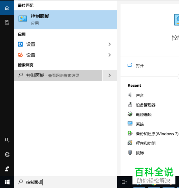The image size is (179, 188).
Task: Select the 控制面板 查看网络搜索结果 entry
Action: (58, 75)
